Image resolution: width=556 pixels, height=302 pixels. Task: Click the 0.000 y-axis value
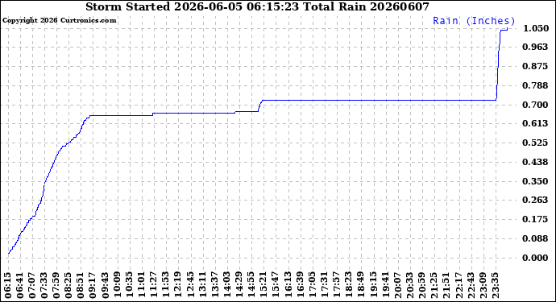536,258
